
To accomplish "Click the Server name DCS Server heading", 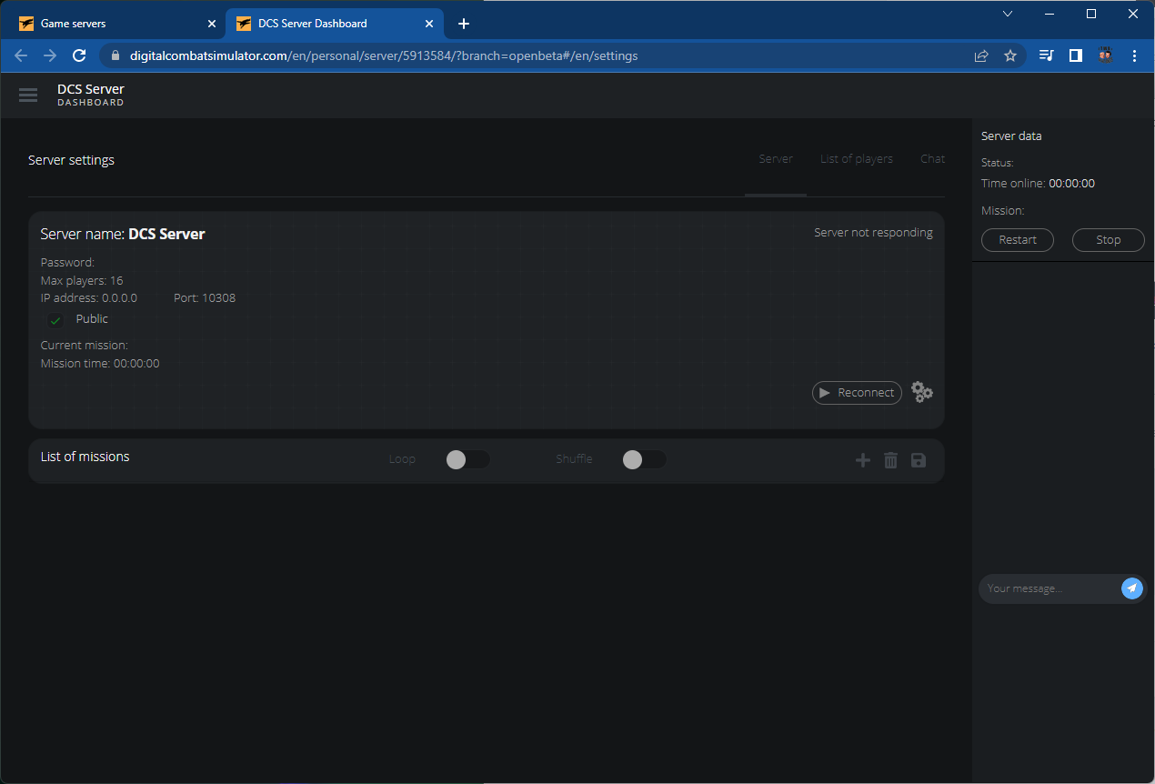I will 123,234.
